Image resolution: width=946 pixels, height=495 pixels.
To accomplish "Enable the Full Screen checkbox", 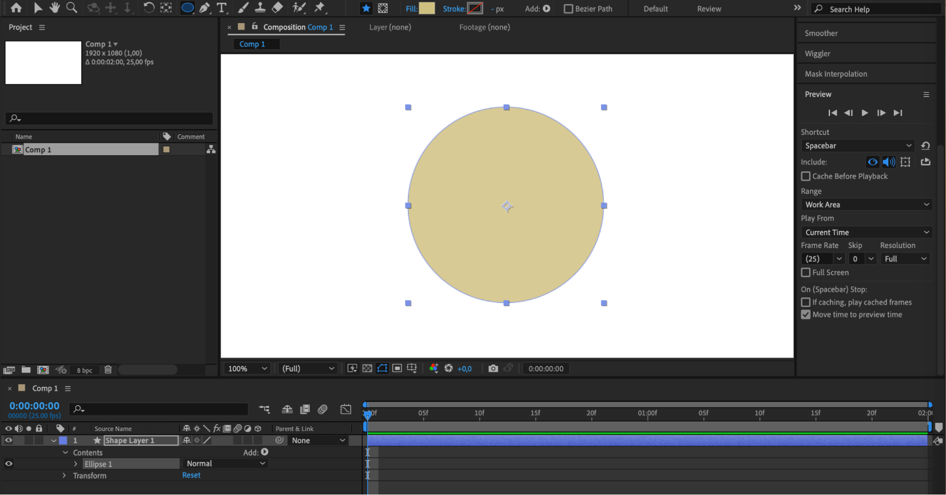I will pos(805,273).
